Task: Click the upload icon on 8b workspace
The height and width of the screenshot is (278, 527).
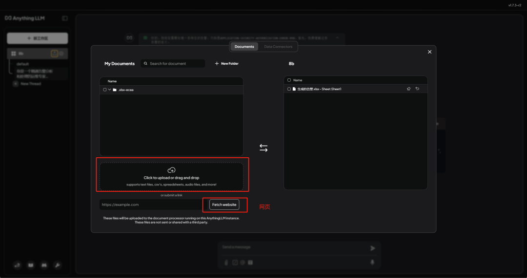Action: 55,54
